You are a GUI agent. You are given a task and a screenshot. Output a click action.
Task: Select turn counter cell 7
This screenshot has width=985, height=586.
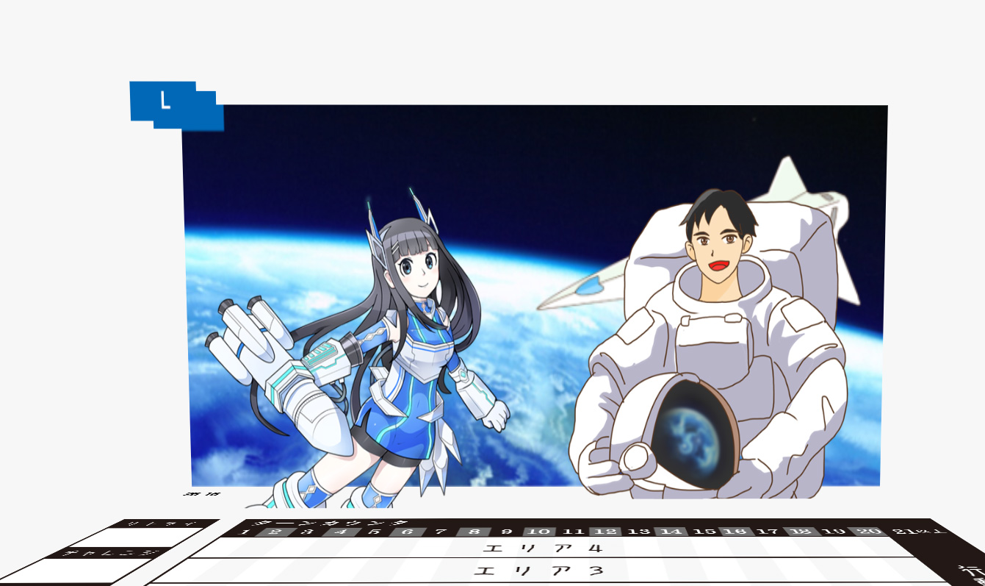(x=441, y=532)
